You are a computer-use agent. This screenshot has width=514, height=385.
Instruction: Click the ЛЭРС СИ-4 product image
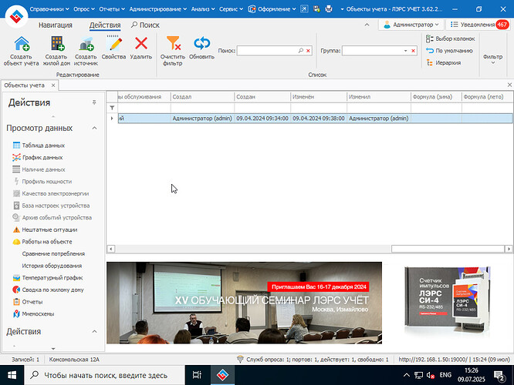tap(448, 301)
